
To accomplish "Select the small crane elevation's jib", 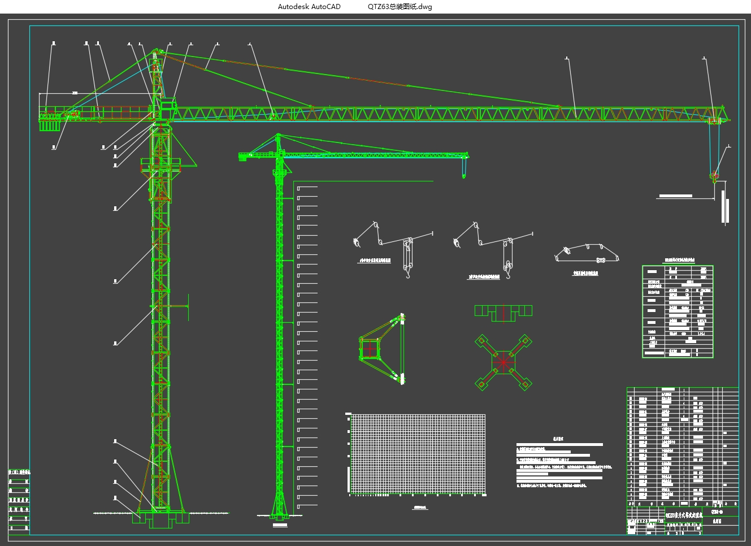I will [373, 154].
